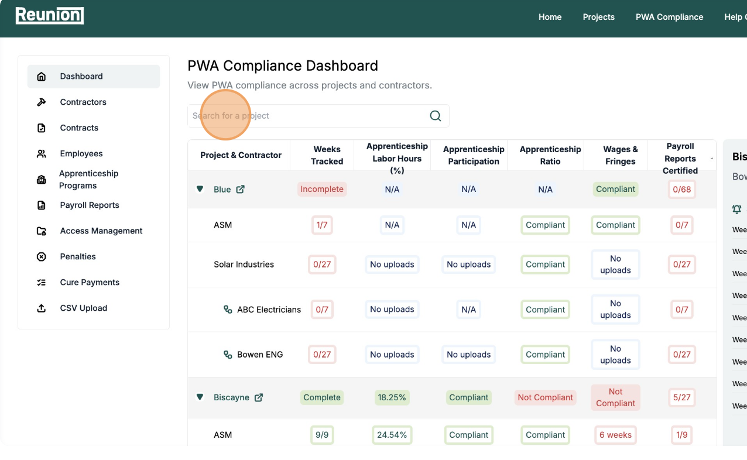The height and width of the screenshot is (460, 747).
Task: Go to PWA Compliance in top navigation
Action: (x=669, y=17)
